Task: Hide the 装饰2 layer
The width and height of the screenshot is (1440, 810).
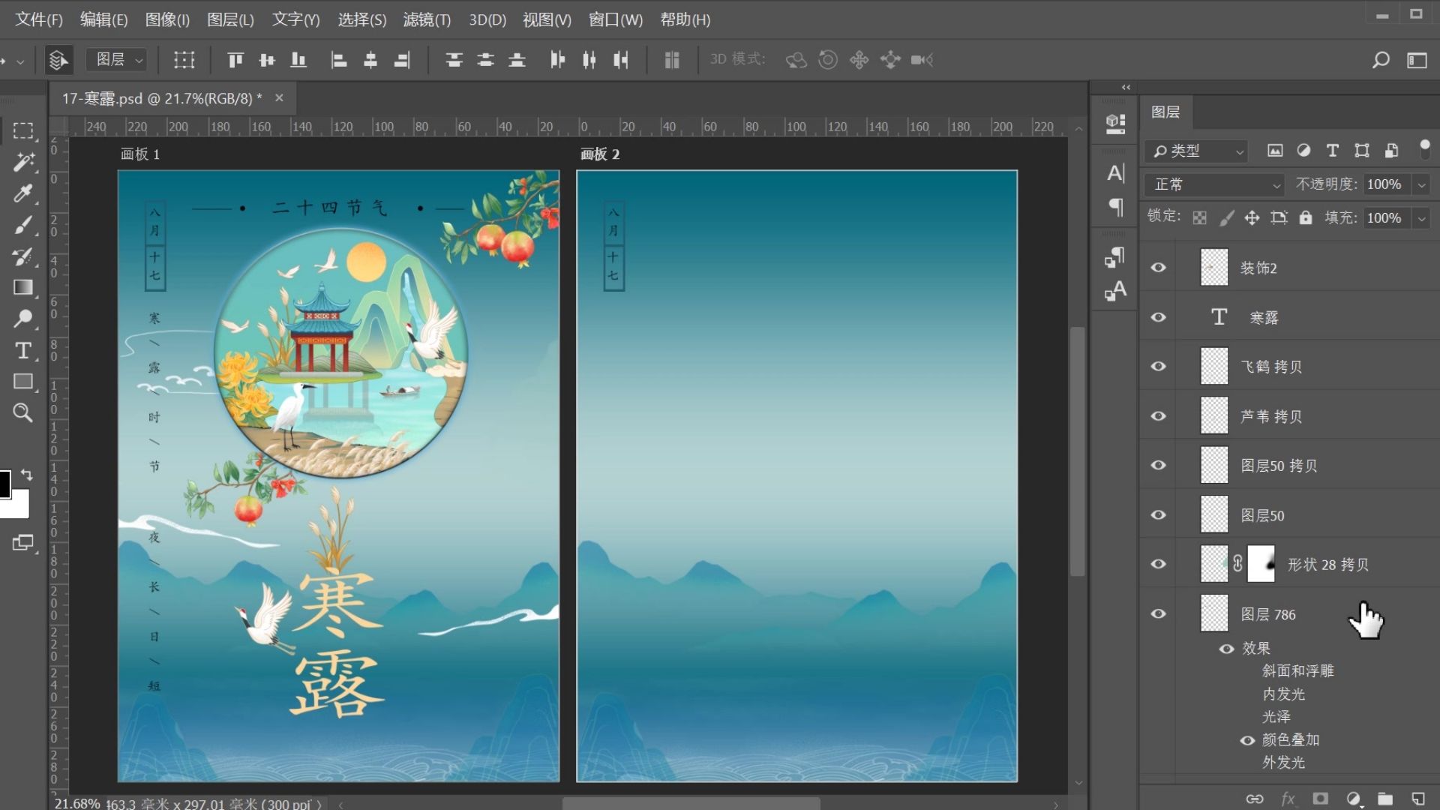Action: (1158, 268)
